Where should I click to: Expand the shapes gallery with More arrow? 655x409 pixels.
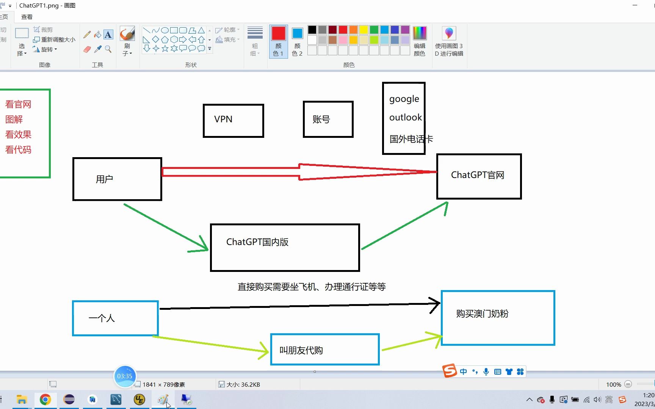click(210, 48)
